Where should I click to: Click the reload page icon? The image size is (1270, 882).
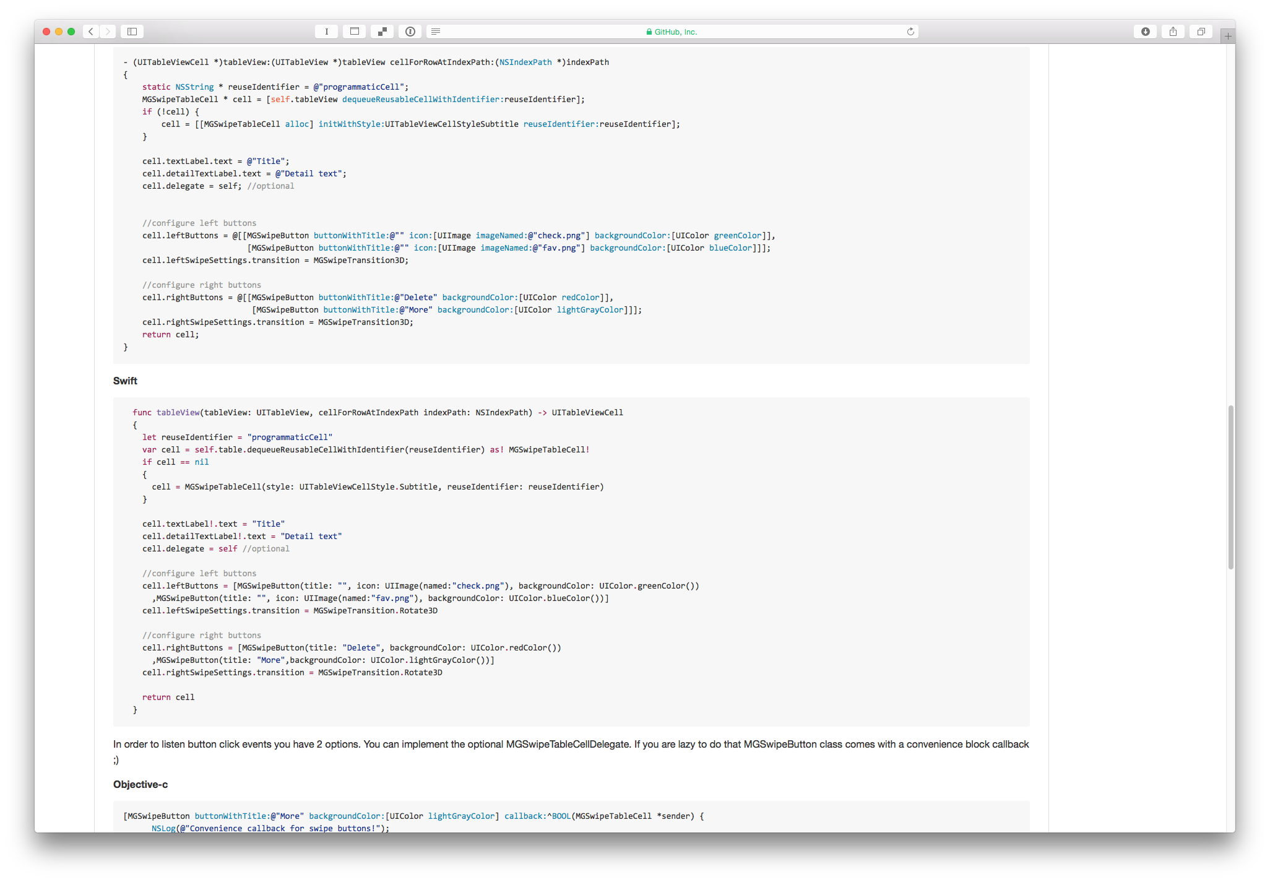coord(909,32)
